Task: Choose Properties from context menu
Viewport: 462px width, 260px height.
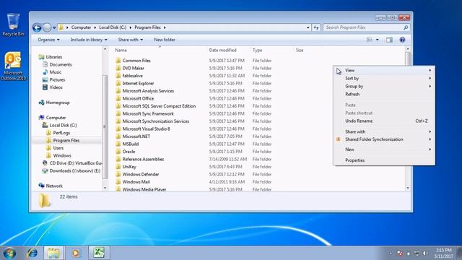Action: (x=384, y=160)
